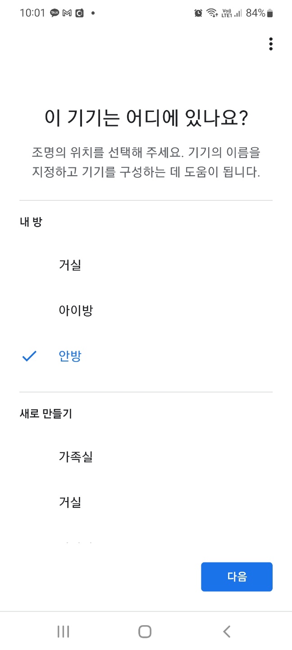Tap the Back button in navigation bar
This screenshot has height=650, width=292.
pos(227,632)
